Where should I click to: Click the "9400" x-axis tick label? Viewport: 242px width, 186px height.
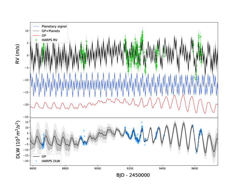[162, 169]
